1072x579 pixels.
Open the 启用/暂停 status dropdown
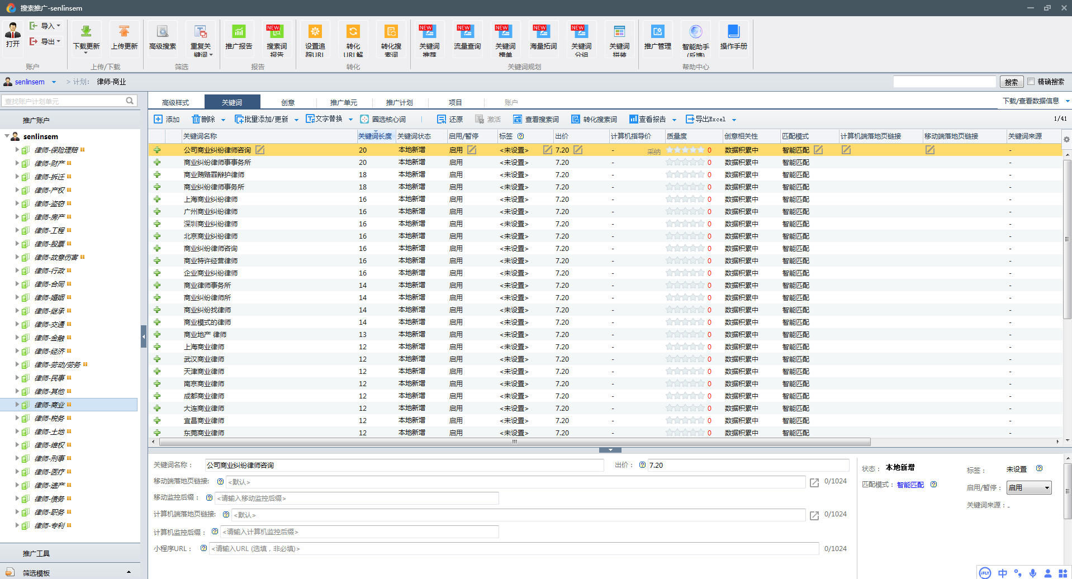[x=1028, y=488]
